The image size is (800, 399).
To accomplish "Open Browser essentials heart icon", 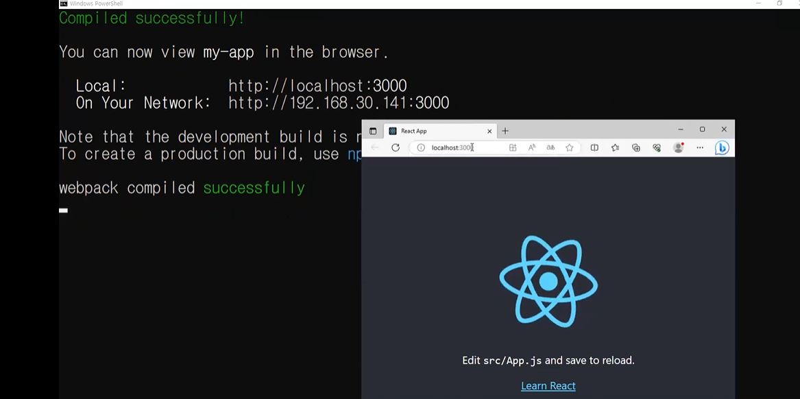I will click(x=657, y=147).
